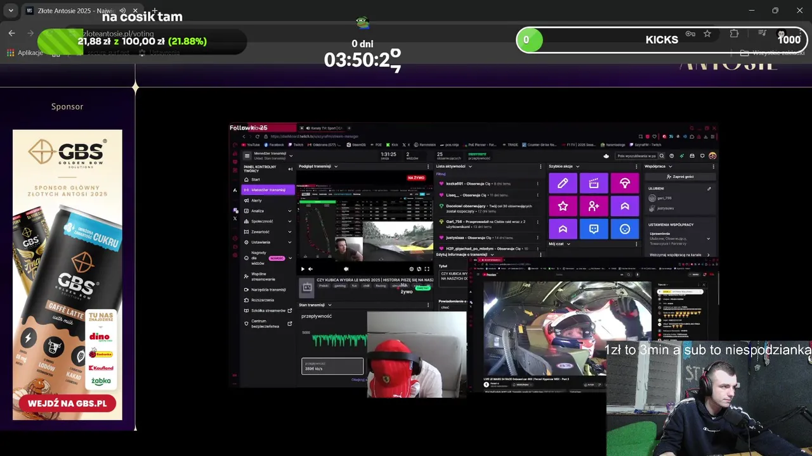Click the WEJDŹ NA GBS.PL button
The width and height of the screenshot is (812, 456).
67,403
